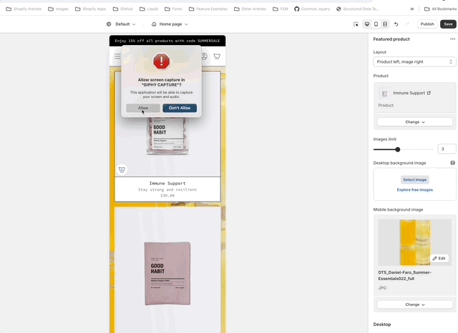Switch to desktop preview icon
Viewport: 458px width, 333px height.
click(x=367, y=24)
